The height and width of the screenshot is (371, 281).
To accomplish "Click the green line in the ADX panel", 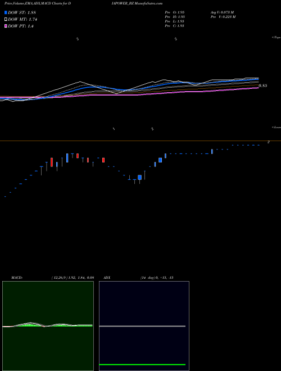I will tap(142, 364).
